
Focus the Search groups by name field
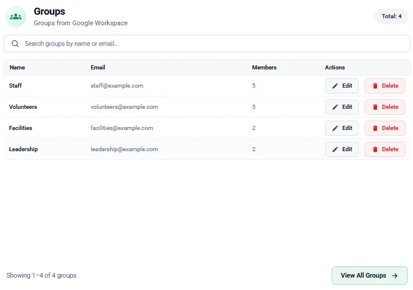207,44
